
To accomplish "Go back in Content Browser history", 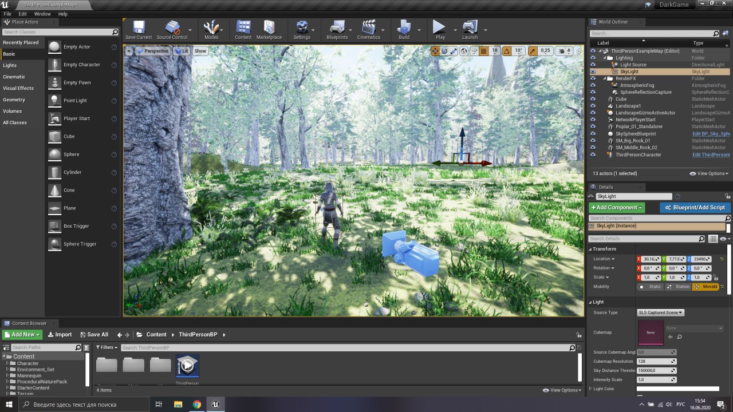I will (119, 335).
